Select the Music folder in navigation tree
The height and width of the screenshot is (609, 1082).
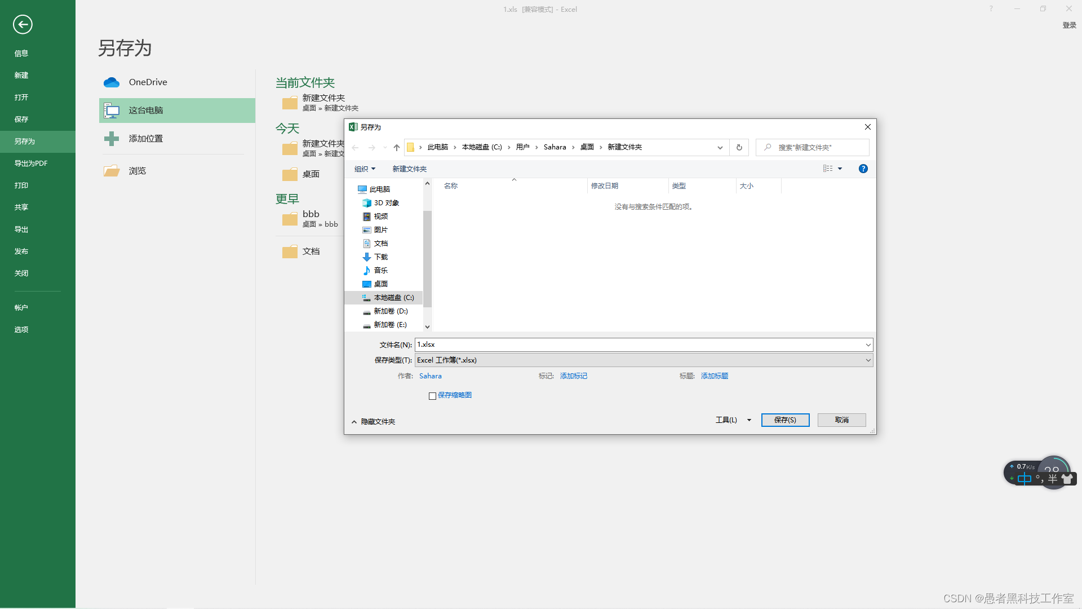point(380,271)
